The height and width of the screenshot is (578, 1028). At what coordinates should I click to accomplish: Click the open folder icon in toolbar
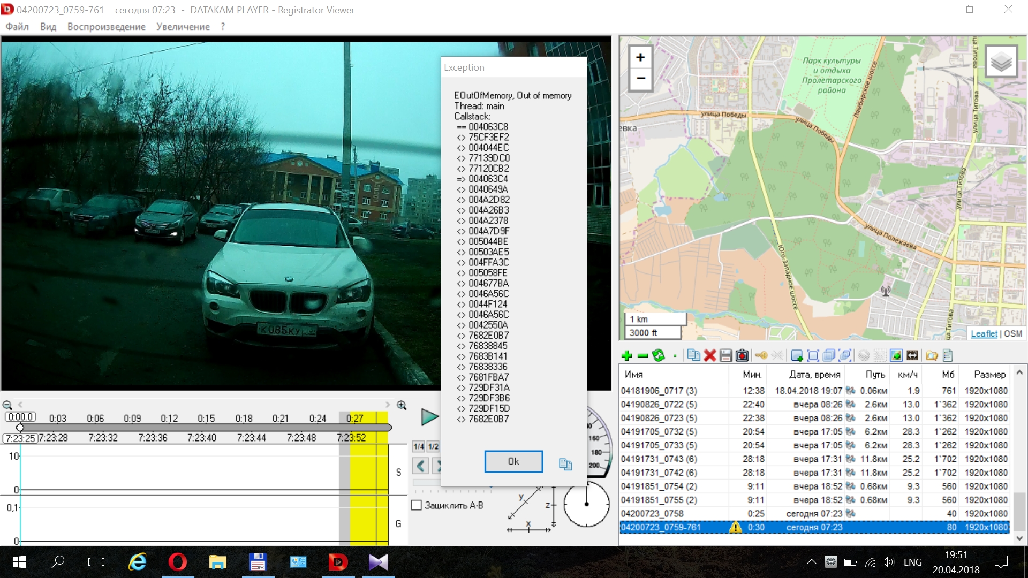932,355
